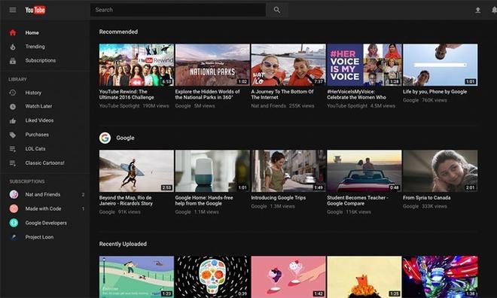Click the upload arrow icon
Image resolution: width=497 pixels, height=298 pixels.
477,10
